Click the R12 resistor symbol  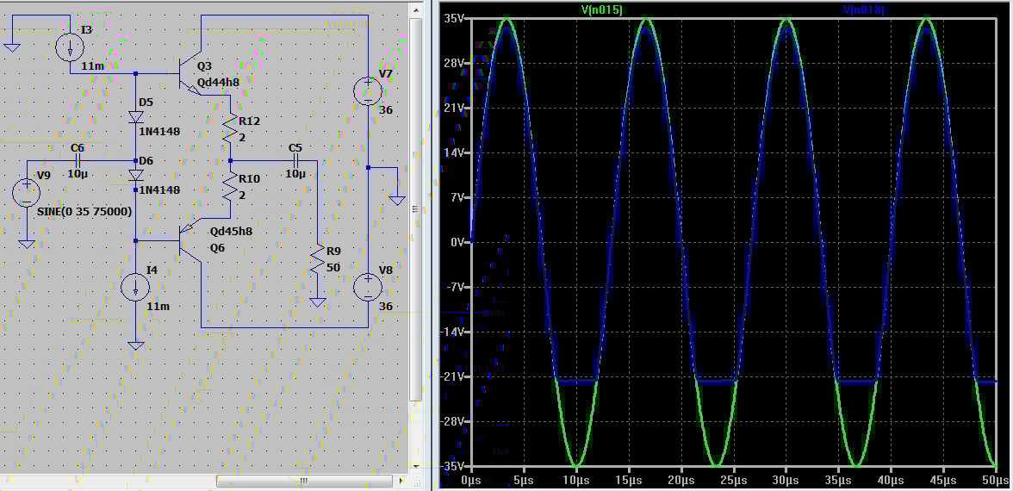point(230,130)
